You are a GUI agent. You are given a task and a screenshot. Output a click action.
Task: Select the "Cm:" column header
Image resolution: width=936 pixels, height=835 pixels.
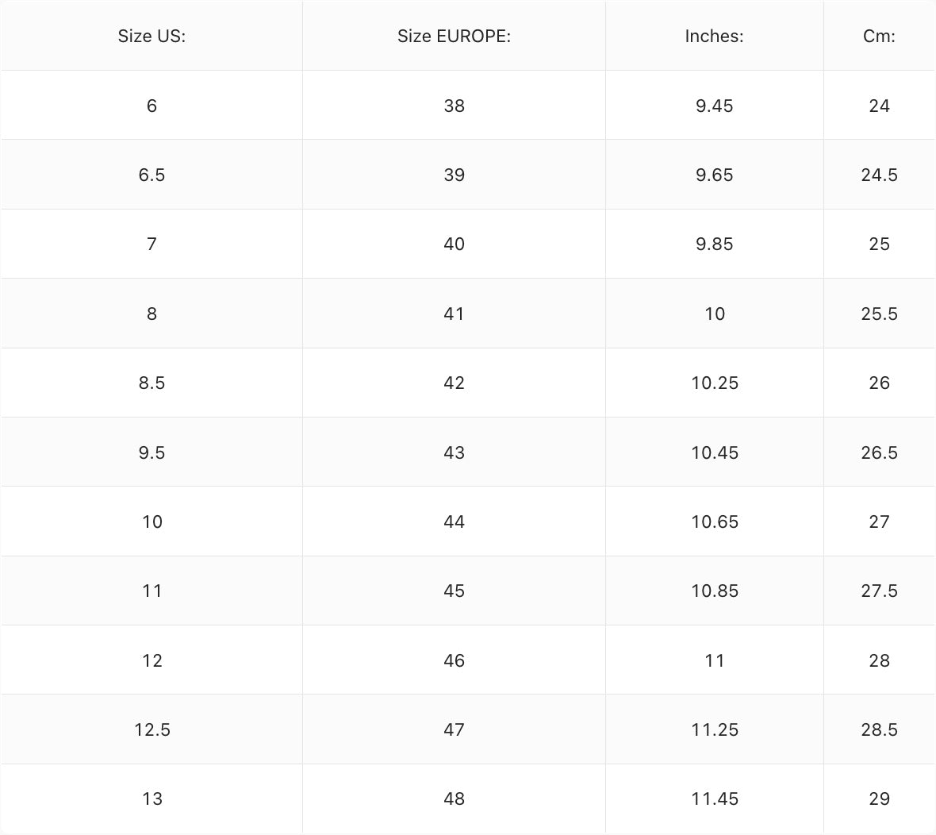(879, 36)
